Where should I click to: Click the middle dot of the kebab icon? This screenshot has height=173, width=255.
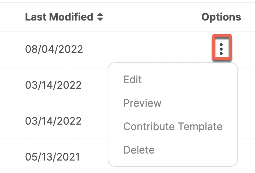(x=221, y=49)
